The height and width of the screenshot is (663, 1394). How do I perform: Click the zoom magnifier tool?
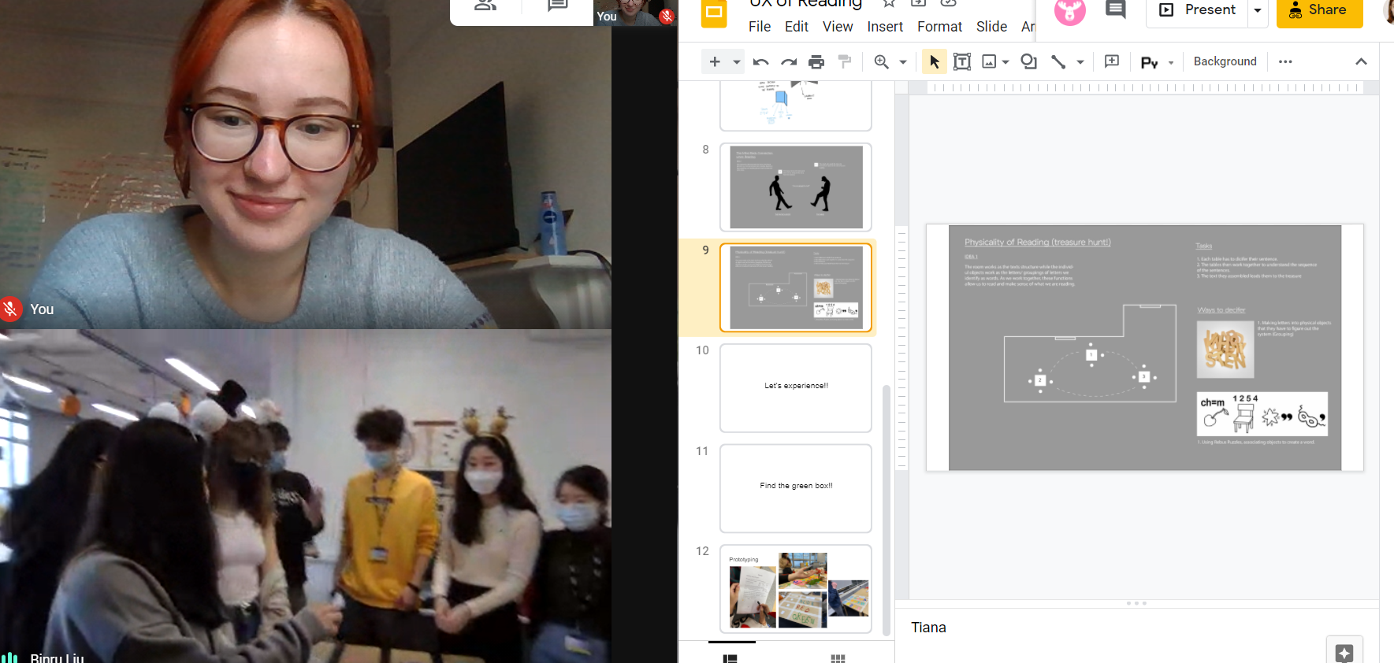coord(882,61)
